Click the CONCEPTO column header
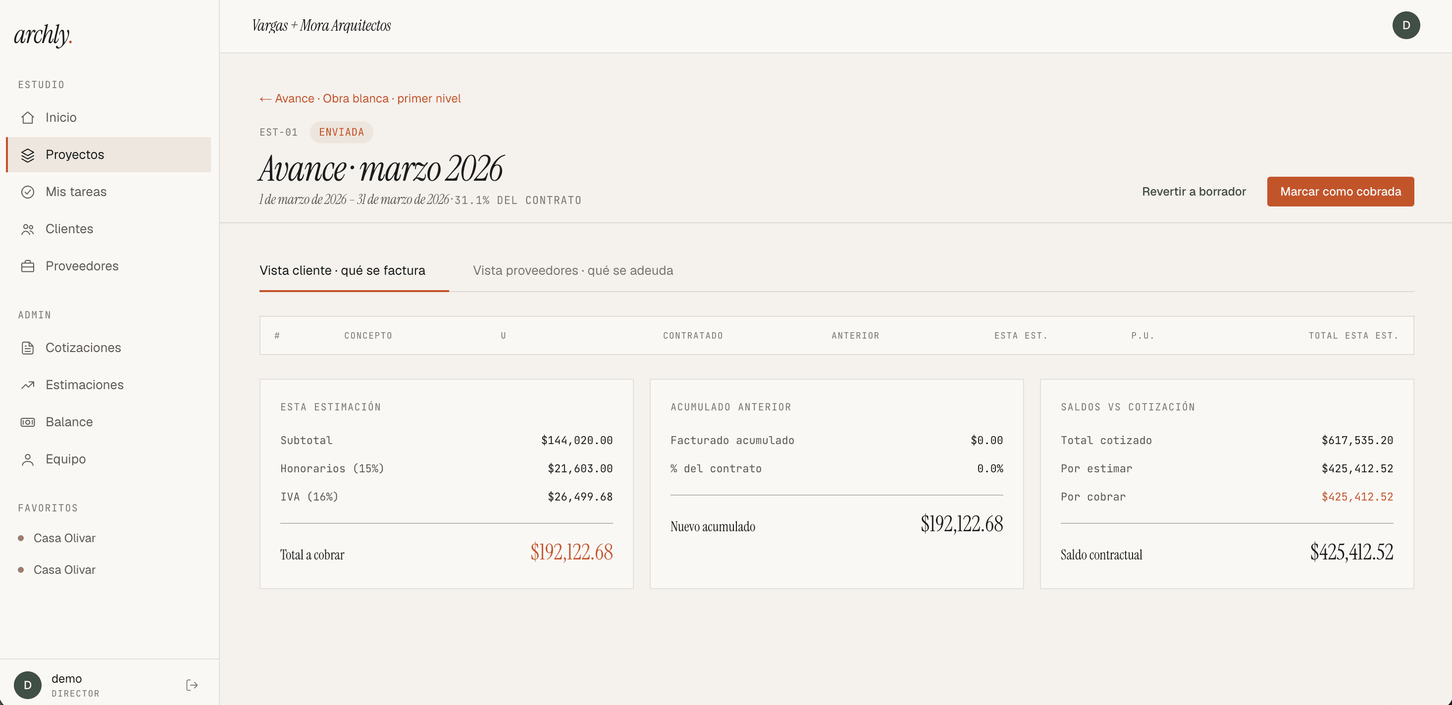This screenshot has height=705, width=1452. click(368, 336)
